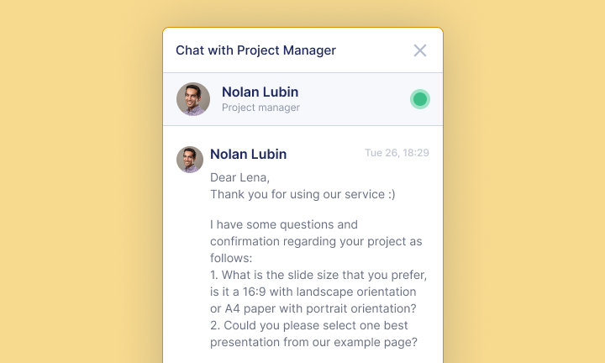Click the green online status indicator
This screenshot has width=605, height=363.
point(420,99)
